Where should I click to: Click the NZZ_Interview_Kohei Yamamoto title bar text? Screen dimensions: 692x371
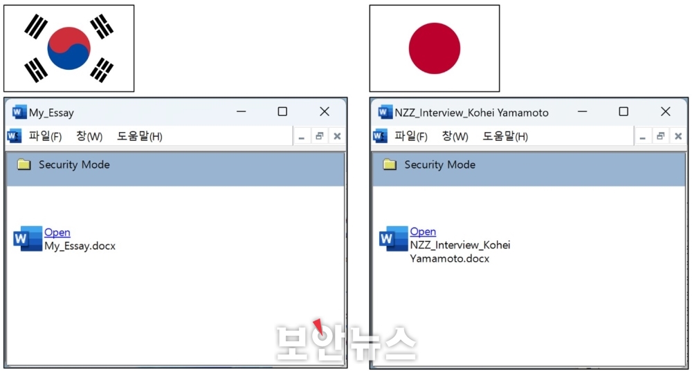click(x=471, y=113)
